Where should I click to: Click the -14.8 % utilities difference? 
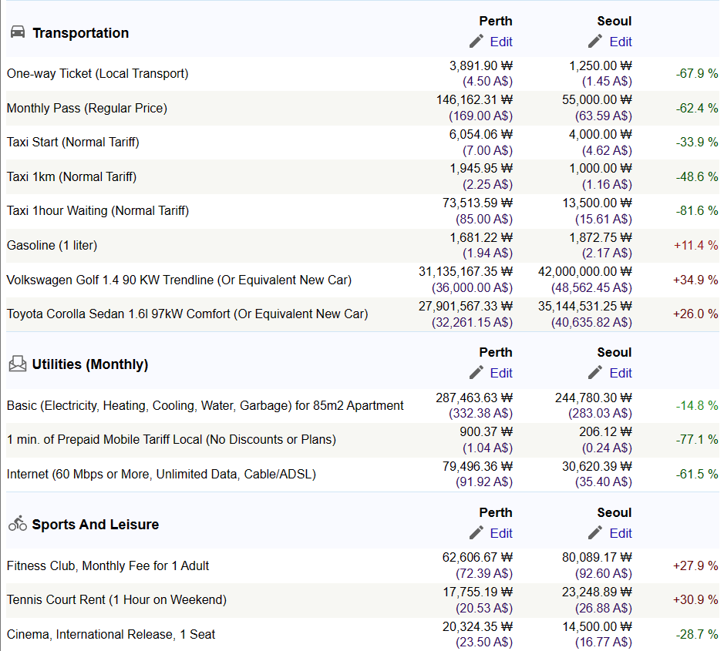pyautogui.click(x=697, y=405)
